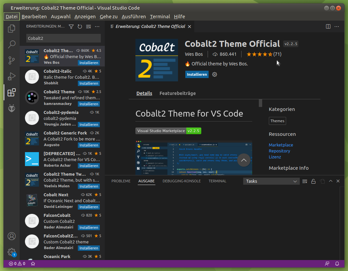This screenshot has width=348, height=271.
Task: Click the details page scrollbar thumb
Action: [x=261, y=103]
